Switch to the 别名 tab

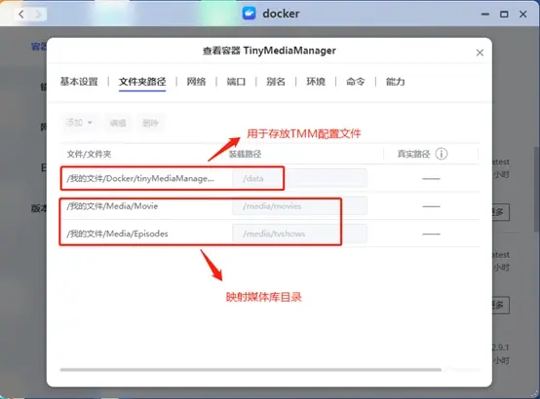(276, 82)
